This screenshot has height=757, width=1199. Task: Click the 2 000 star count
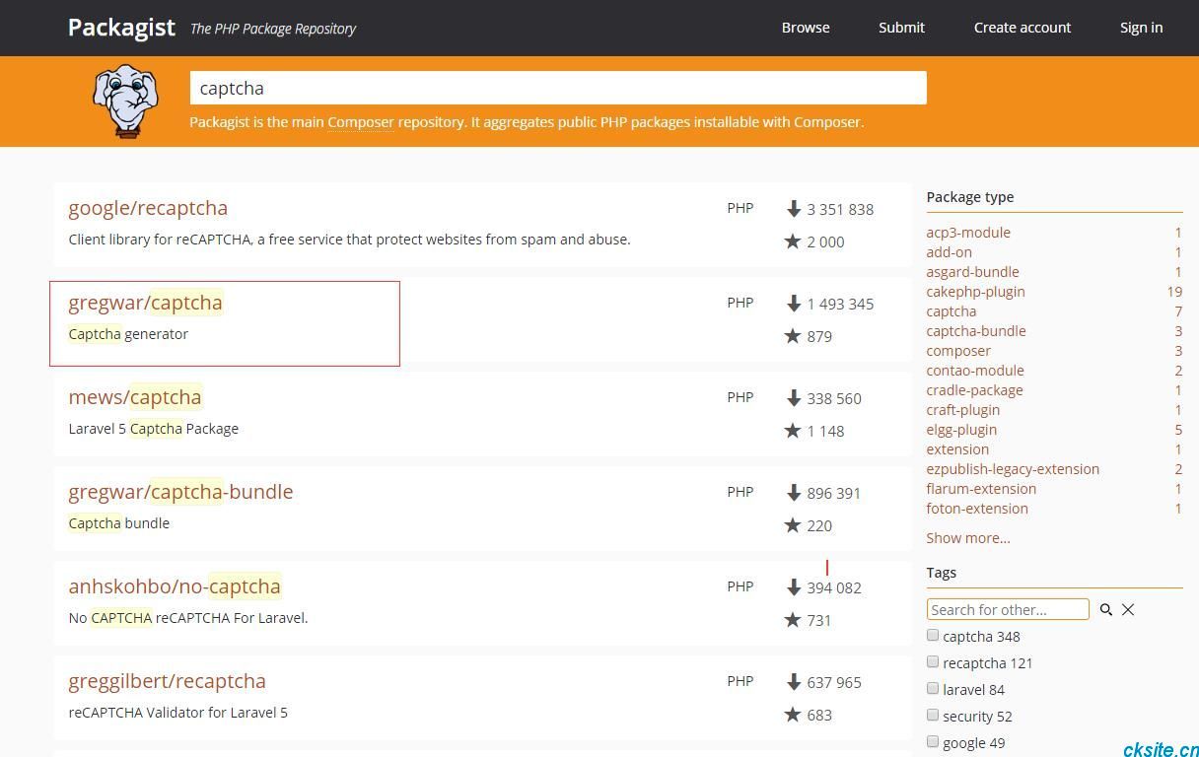tap(825, 241)
